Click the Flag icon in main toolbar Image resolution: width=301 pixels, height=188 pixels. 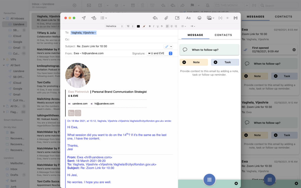pos(192,5)
